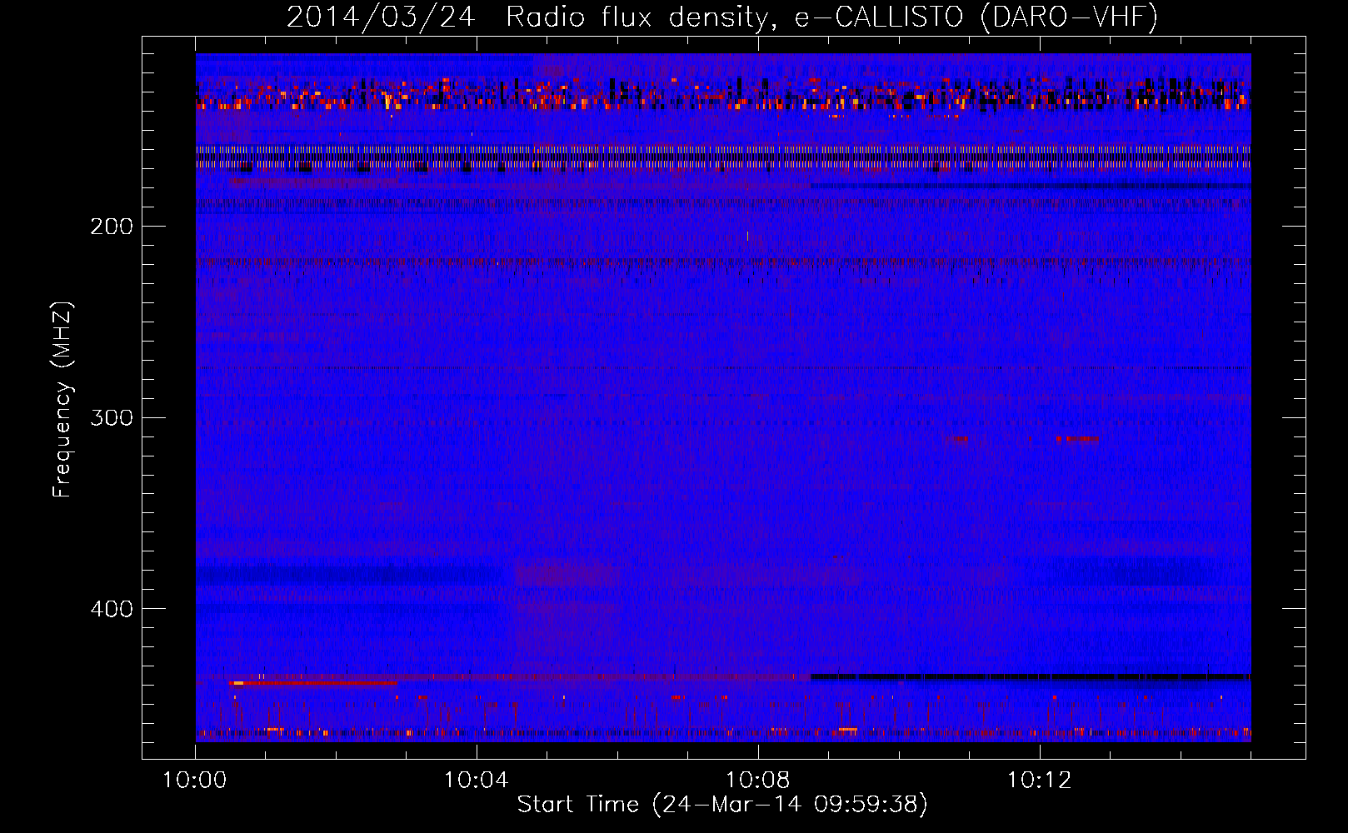Click the 10:00 time tick label
This screenshot has height=833, width=1348.
click(x=195, y=781)
